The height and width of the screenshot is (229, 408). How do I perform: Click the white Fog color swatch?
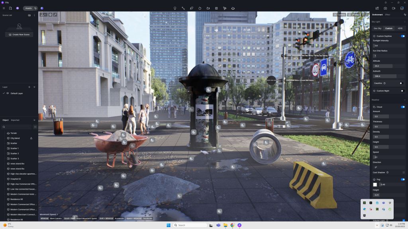375,184
